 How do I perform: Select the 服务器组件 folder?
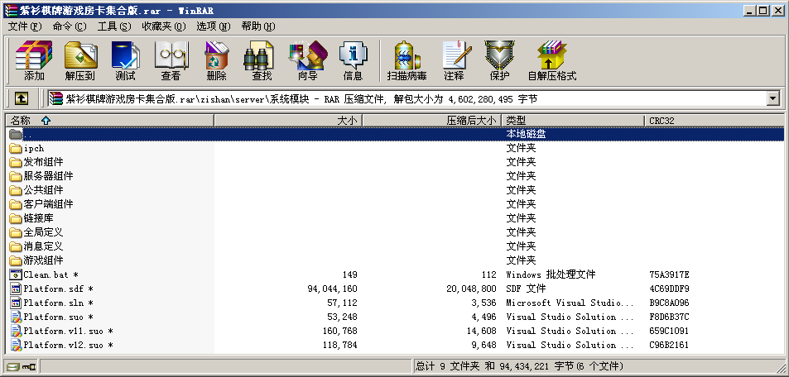[48, 176]
